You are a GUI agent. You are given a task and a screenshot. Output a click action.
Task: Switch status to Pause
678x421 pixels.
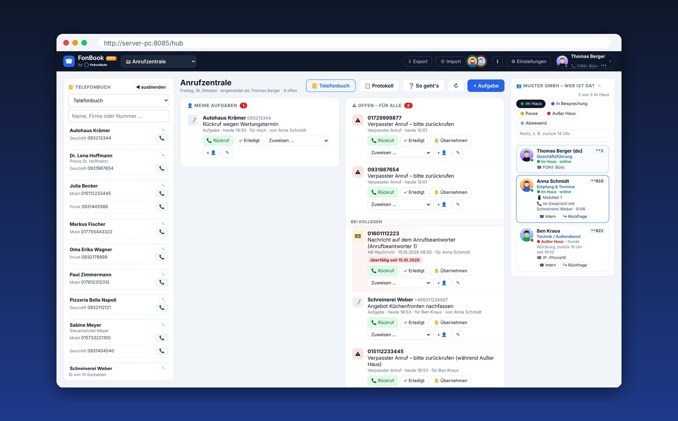tap(529, 113)
